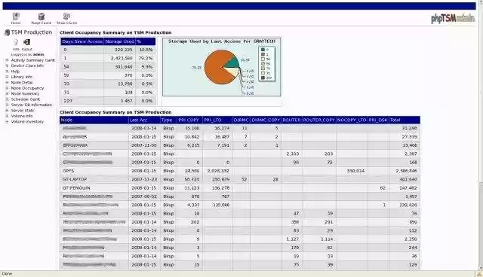Click icon beside Volume Info
The image size is (483, 277).
(x=7, y=116)
